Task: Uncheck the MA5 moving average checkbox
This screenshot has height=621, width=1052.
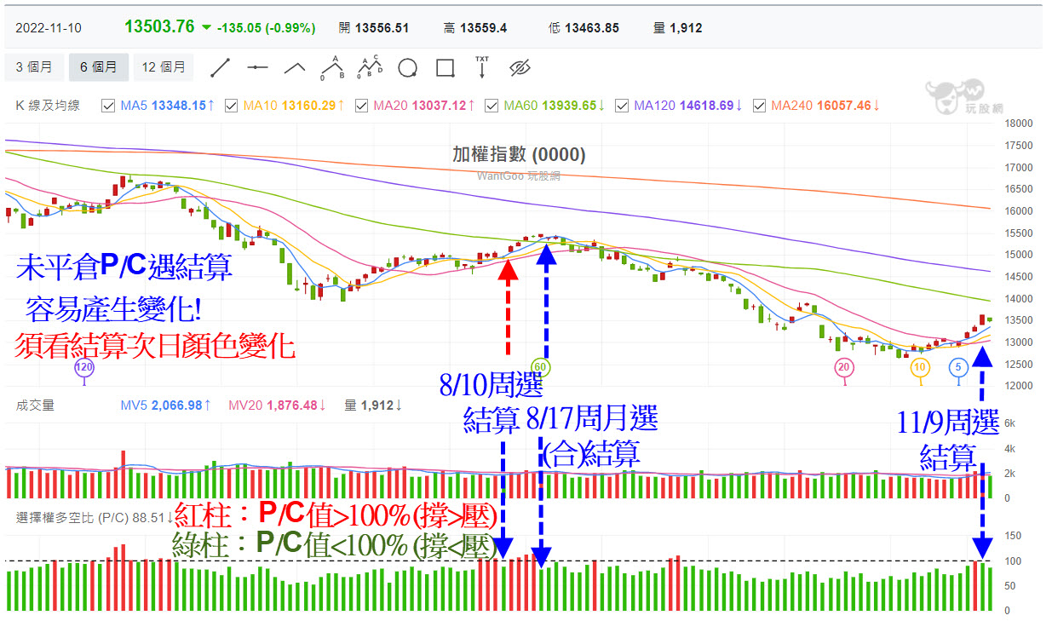Action: (107, 106)
